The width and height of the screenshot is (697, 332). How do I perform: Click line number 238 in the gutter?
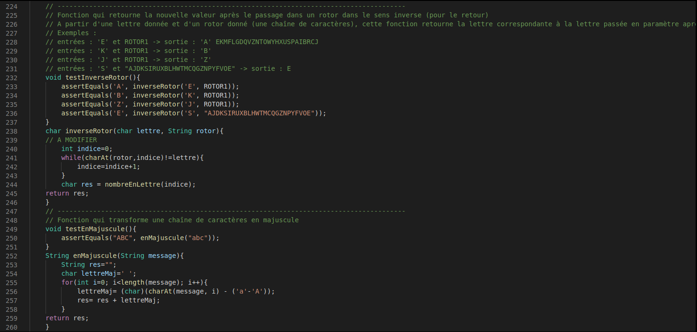pyautogui.click(x=11, y=131)
